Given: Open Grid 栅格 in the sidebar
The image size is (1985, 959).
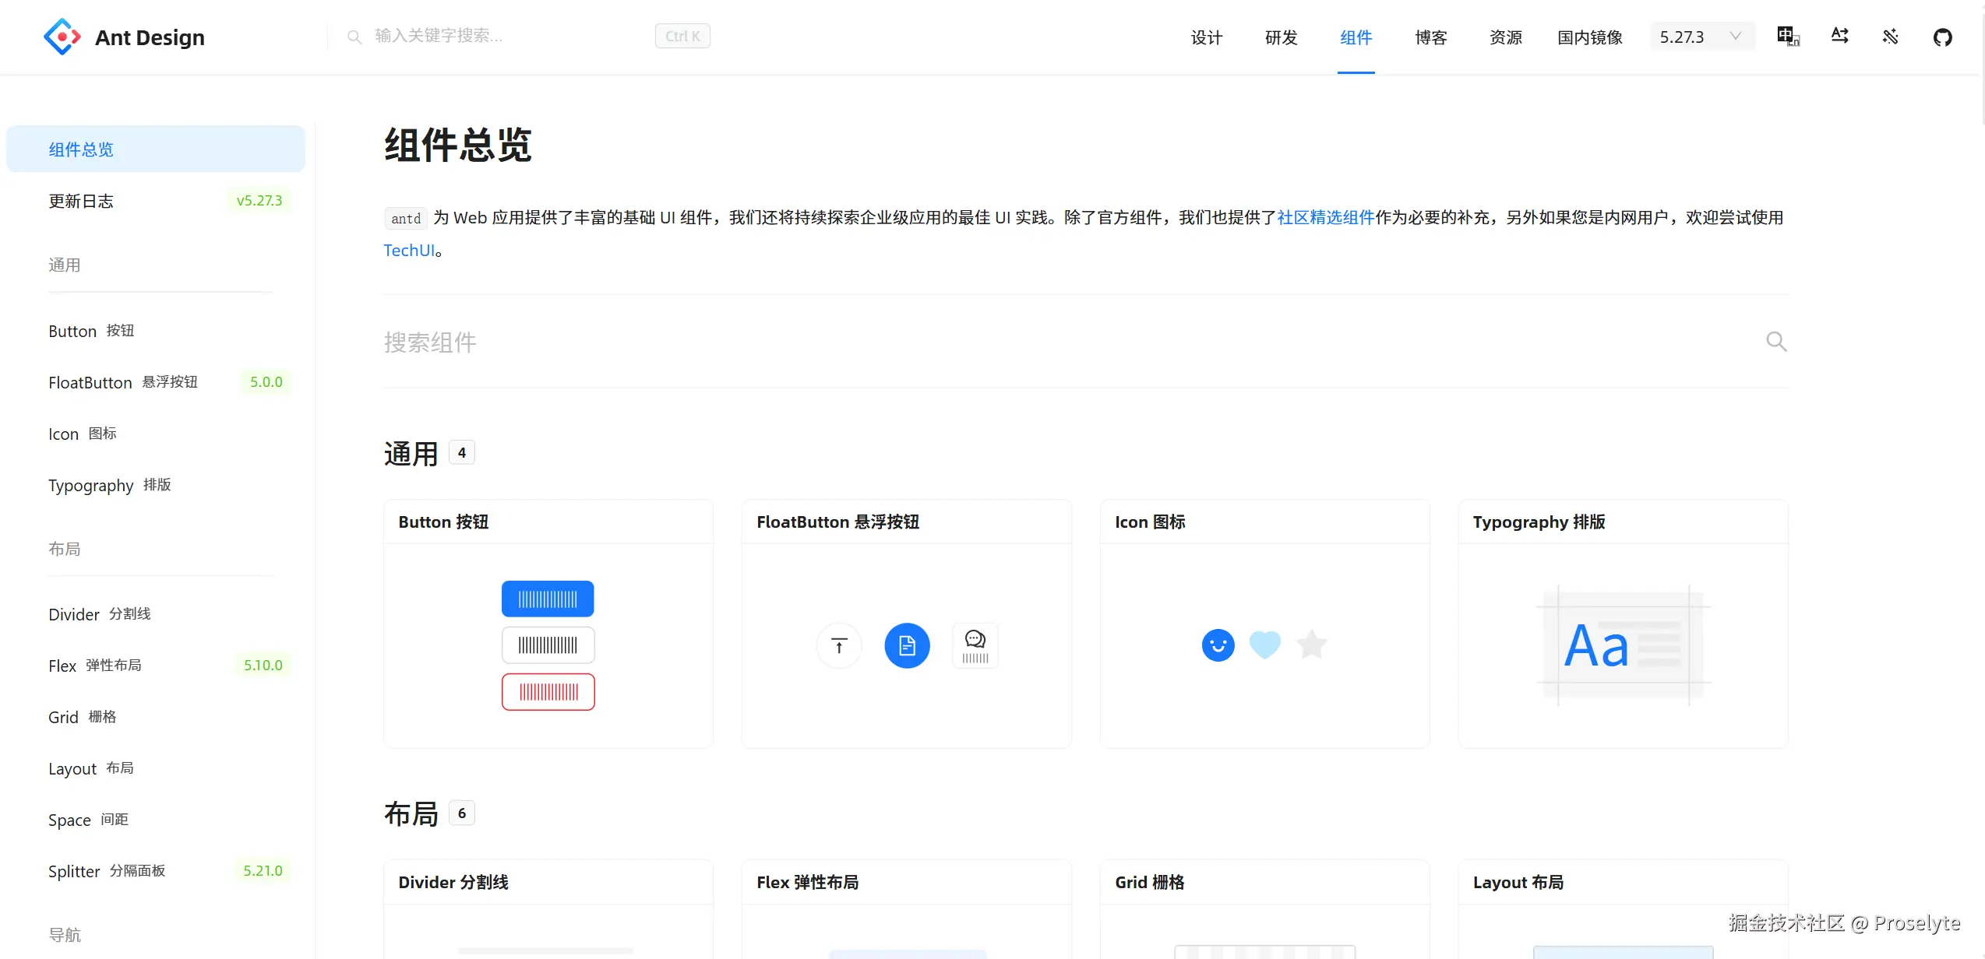Looking at the screenshot, I should coord(156,717).
